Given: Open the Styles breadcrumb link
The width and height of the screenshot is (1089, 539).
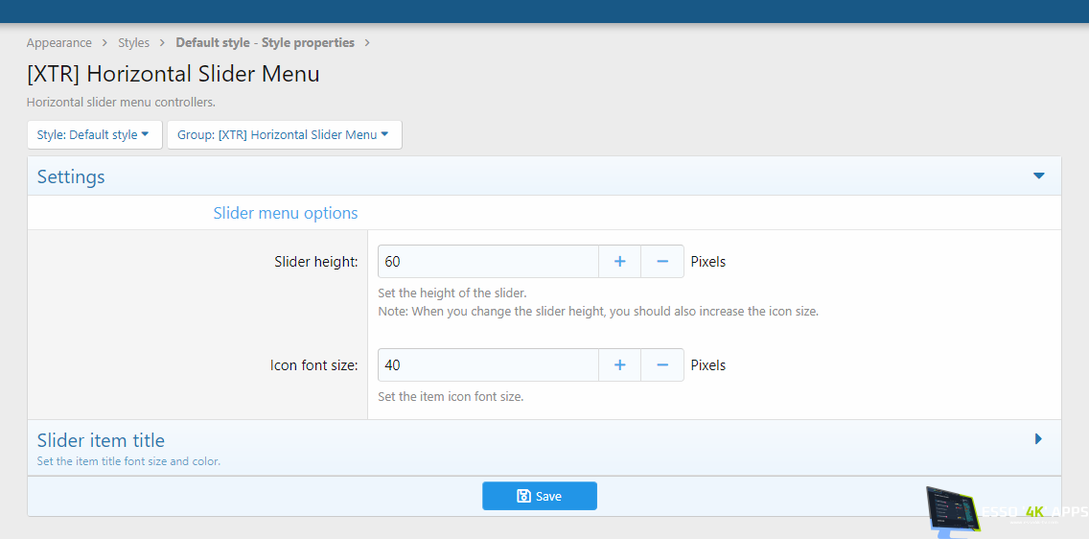Looking at the screenshot, I should tap(134, 43).
